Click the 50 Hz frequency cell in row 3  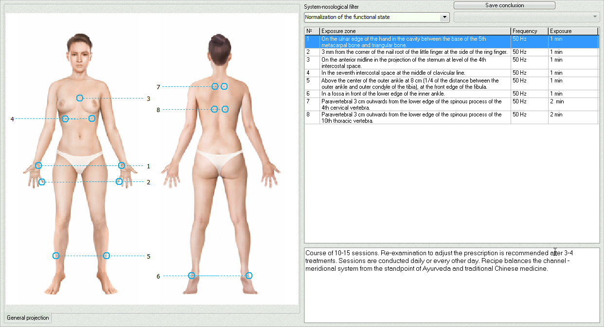click(x=529, y=63)
